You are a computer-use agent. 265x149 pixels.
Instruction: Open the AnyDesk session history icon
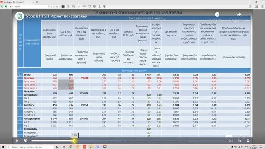(x=250, y=7)
